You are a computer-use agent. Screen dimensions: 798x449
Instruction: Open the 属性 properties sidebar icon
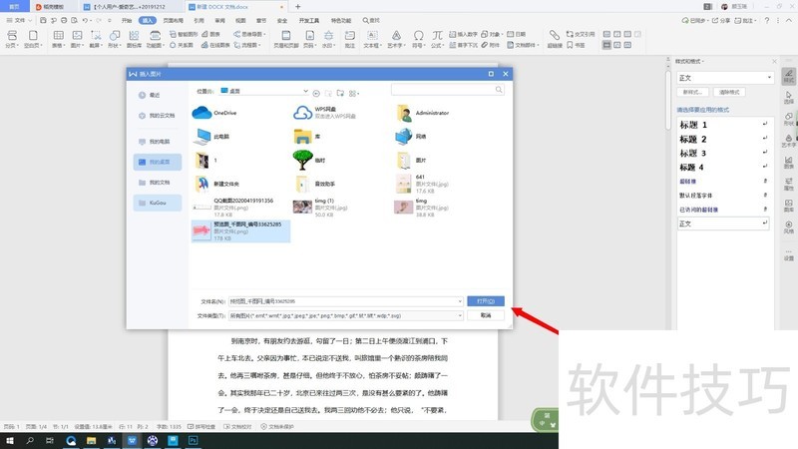(788, 184)
